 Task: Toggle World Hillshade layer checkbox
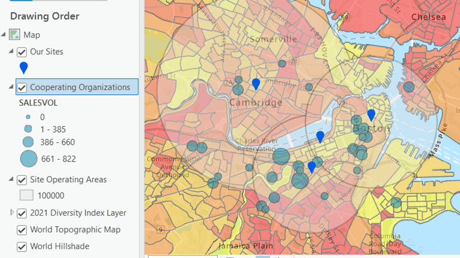[x=22, y=246]
